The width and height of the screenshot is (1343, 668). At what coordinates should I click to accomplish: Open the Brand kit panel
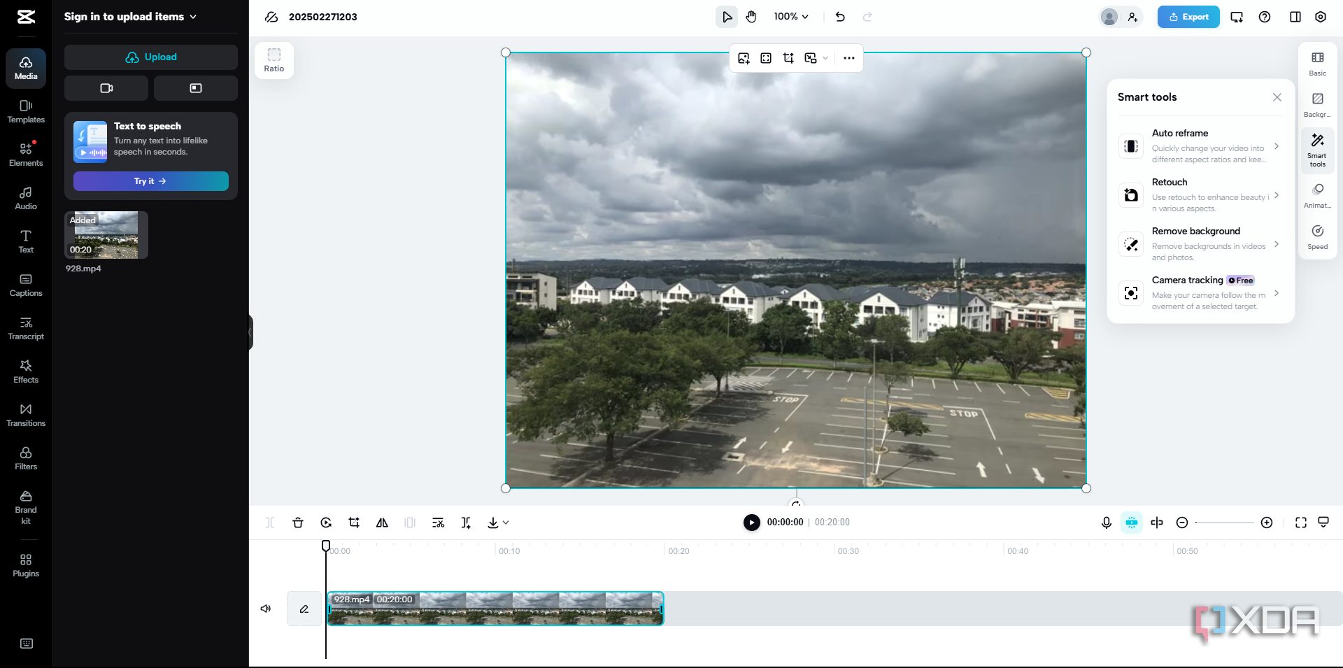tap(26, 507)
